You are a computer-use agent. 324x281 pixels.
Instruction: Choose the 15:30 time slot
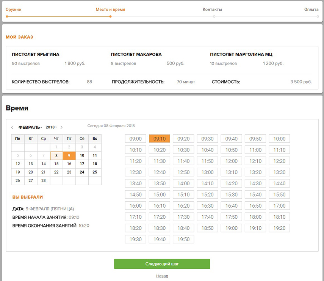(x=232, y=195)
